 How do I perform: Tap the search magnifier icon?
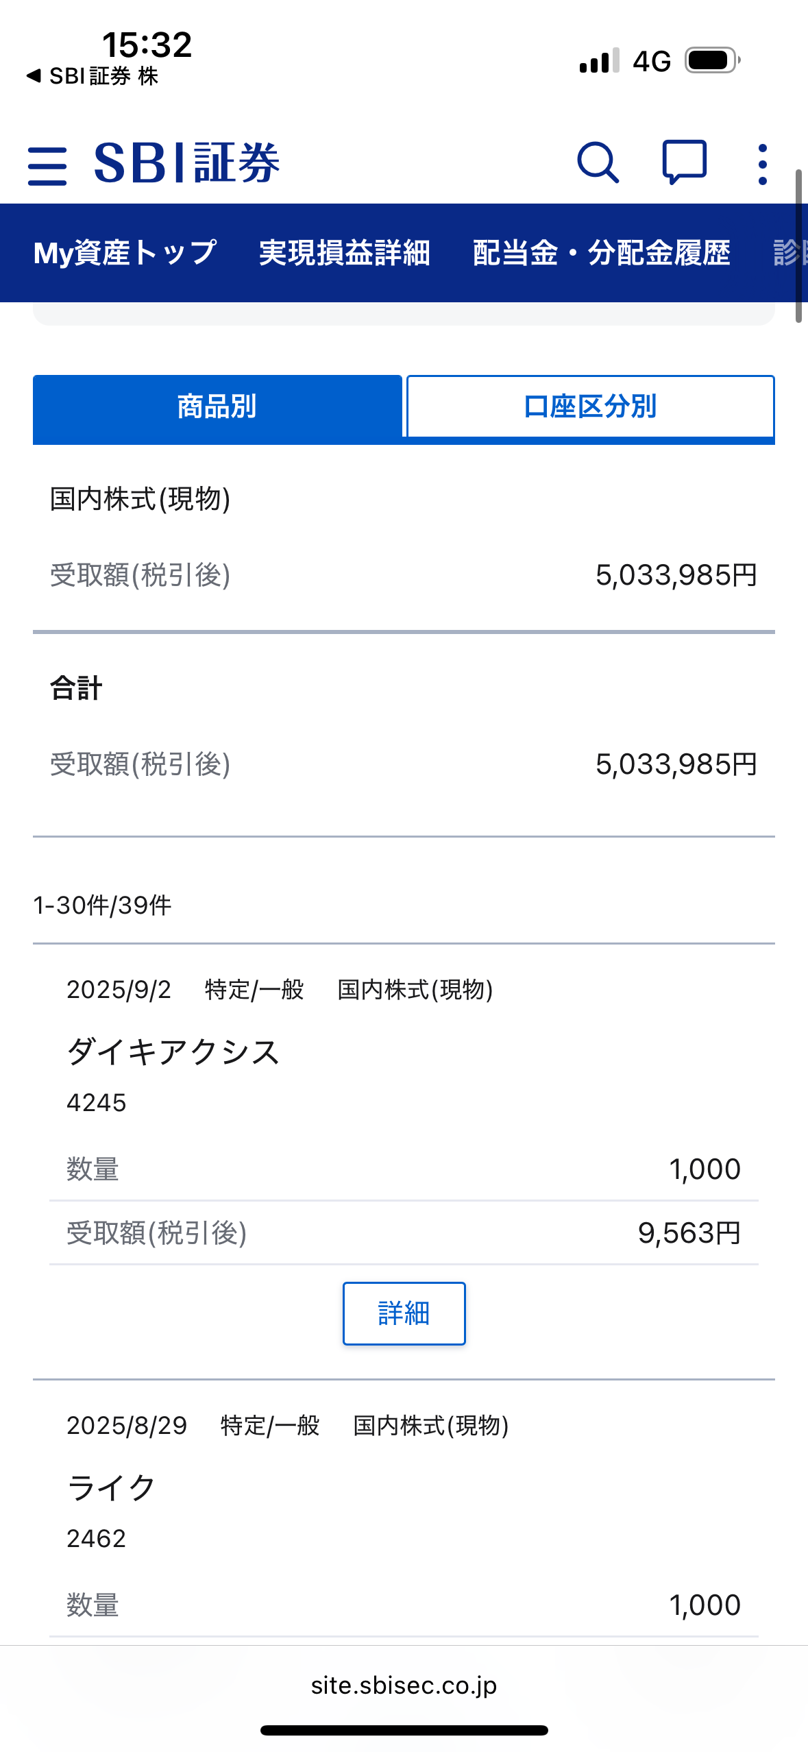click(598, 163)
